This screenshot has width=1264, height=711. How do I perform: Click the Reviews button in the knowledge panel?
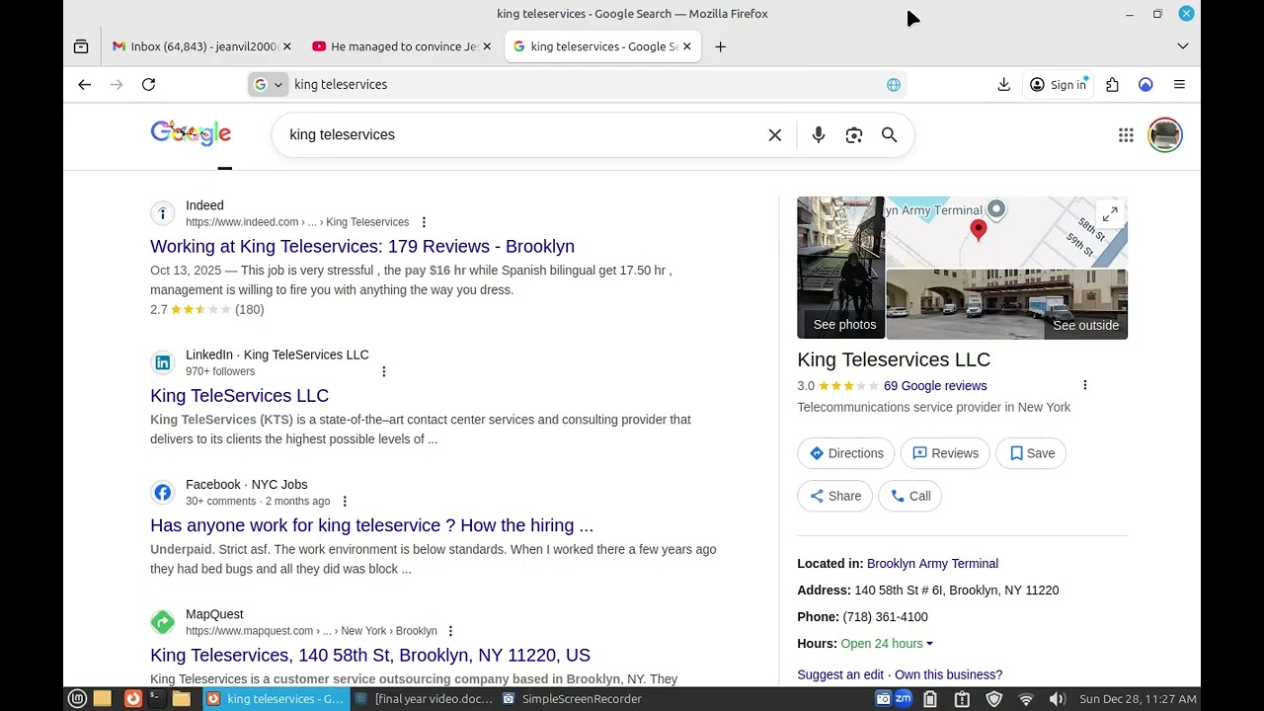click(x=945, y=453)
